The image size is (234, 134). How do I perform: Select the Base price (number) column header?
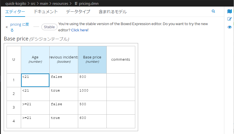coord(92,60)
